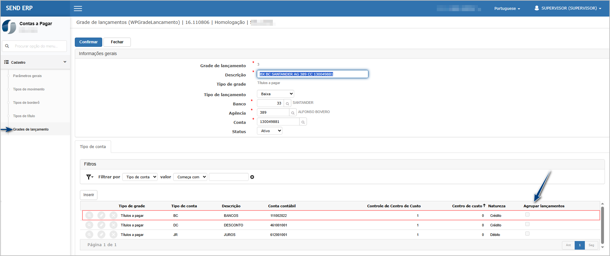Toggle Agrupar lançamentos checkbox for JUROS row

click(527, 234)
